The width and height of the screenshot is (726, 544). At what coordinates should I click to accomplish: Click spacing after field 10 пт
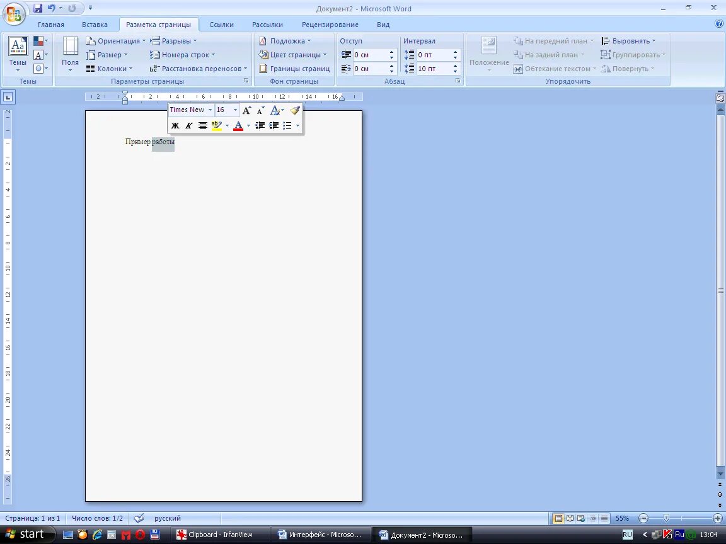point(434,69)
